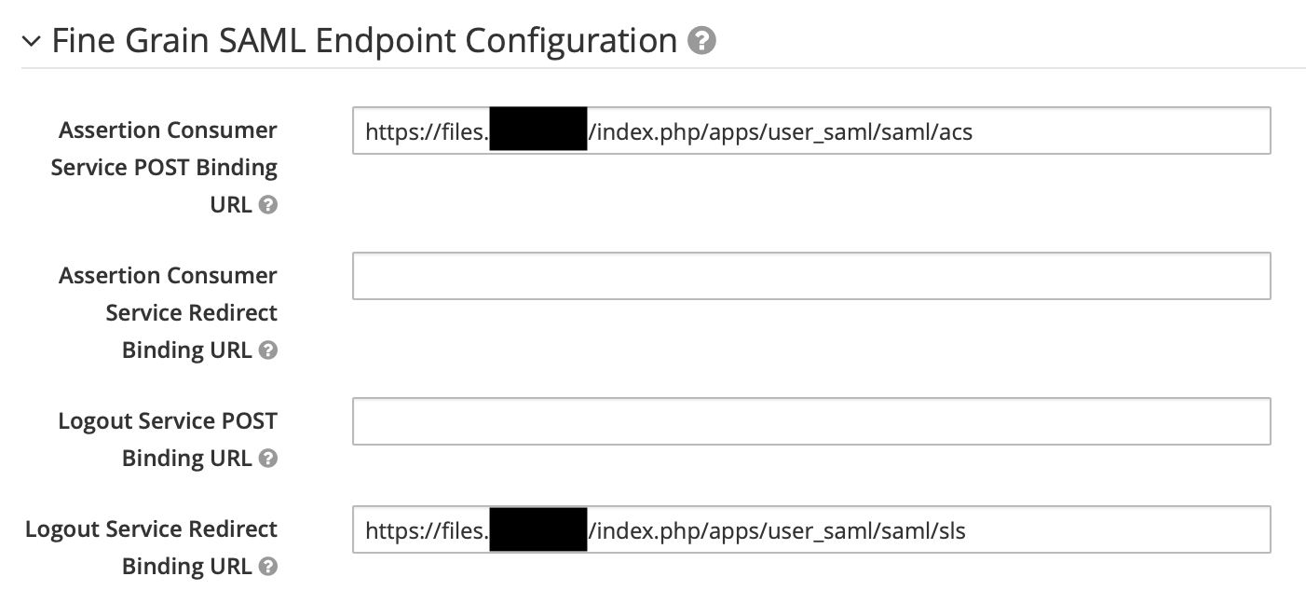
Task: View help icon beside Logout Service POST Binding URL
Action: 268,459
